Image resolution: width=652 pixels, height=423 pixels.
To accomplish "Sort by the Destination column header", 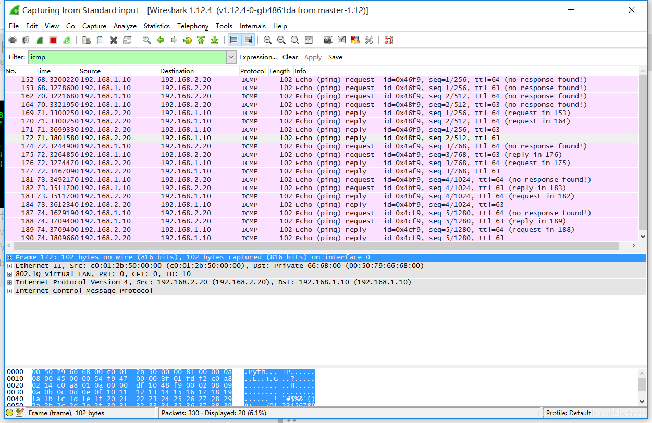I will point(199,71).
